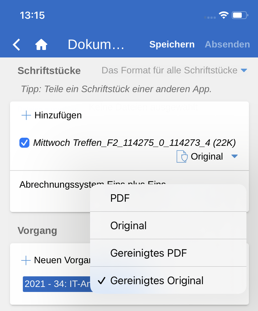Image resolution: width=258 pixels, height=311 pixels.
Task: Tap the document shield icon next to Original
Action: [x=182, y=156]
